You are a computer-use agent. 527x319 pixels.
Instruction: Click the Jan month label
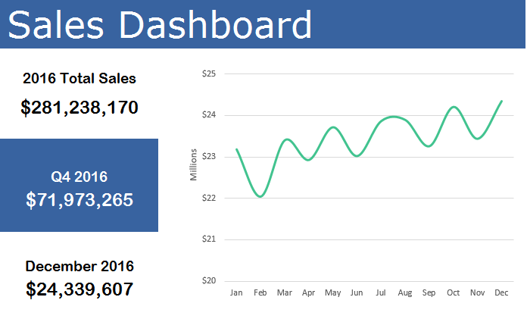(236, 292)
